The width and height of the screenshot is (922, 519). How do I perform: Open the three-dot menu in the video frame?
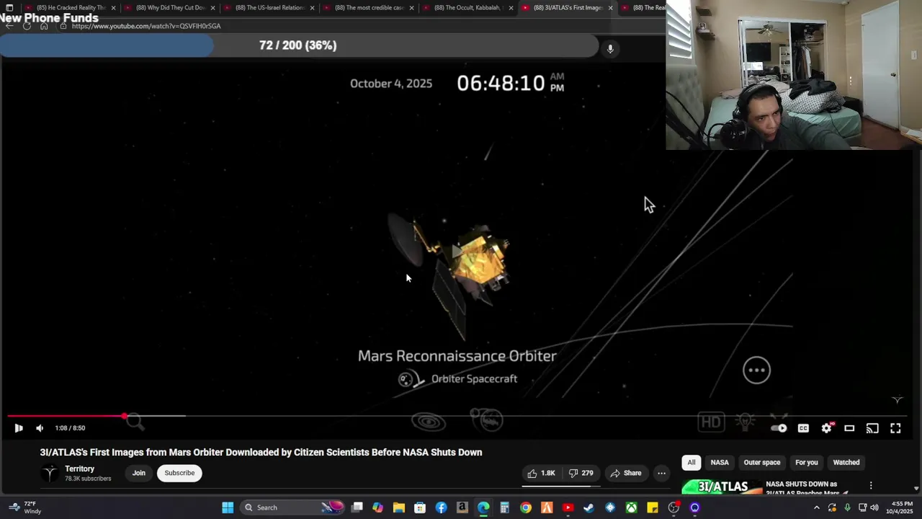pyautogui.click(x=756, y=371)
